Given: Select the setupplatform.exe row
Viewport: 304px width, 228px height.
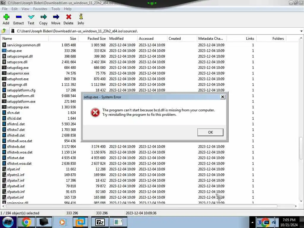Looking at the screenshot, I should click(41, 102).
